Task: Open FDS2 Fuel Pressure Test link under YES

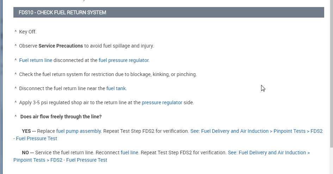Action: tap(256, 131)
